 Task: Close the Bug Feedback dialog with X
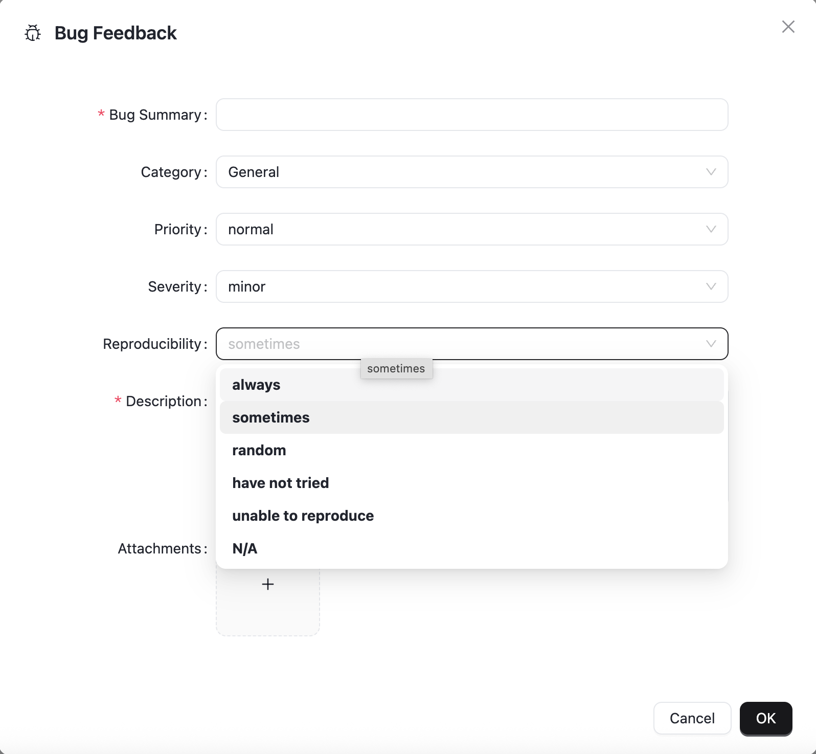788,27
